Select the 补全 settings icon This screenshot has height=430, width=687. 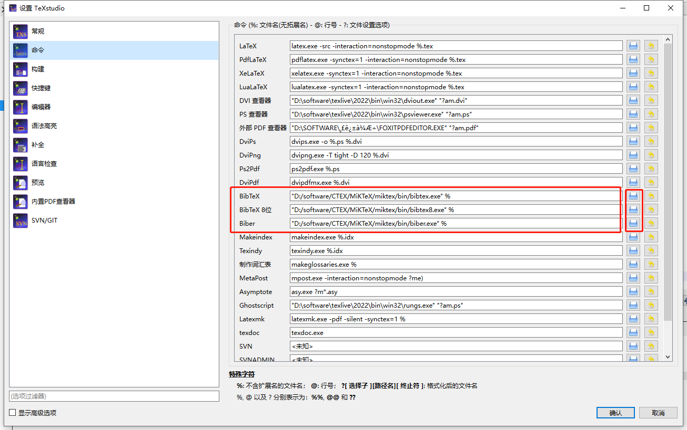[19, 144]
